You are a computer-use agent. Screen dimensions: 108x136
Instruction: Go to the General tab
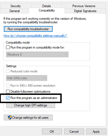point(15,11)
